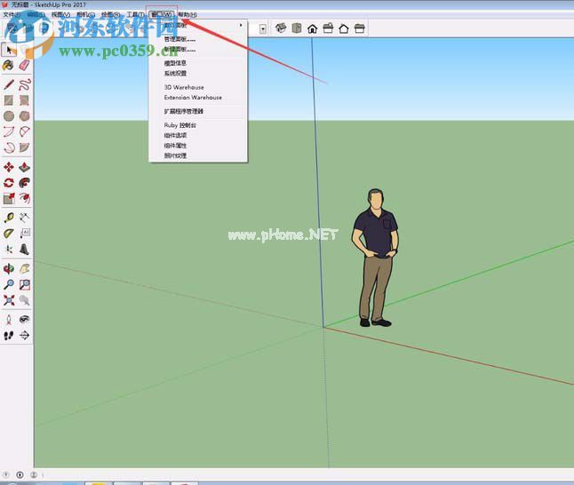Open the 帮助 menu in menu bar
Screen dimensions: 574x485
[x=187, y=15]
